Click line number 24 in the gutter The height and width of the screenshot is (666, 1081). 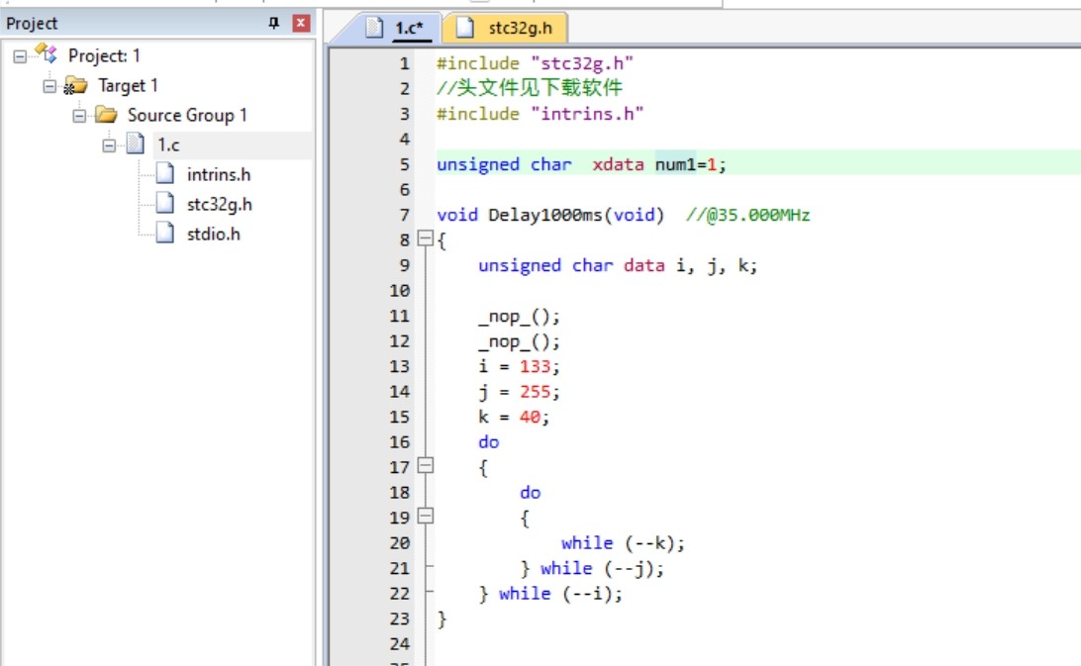click(x=400, y=644)
